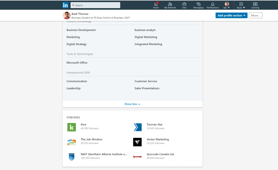Image resolution: width=278 pixels, height=170 pixels.
Task: Open The Job Window page link
Action: 91,139
